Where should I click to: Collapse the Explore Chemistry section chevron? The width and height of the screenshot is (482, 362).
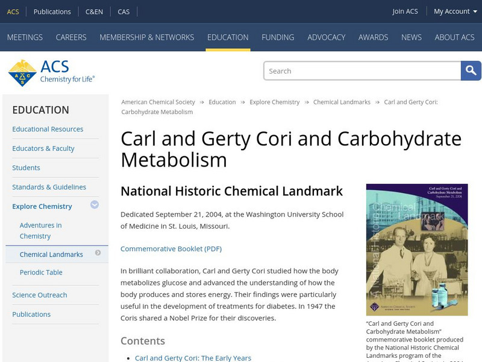(x=95, y=206)
